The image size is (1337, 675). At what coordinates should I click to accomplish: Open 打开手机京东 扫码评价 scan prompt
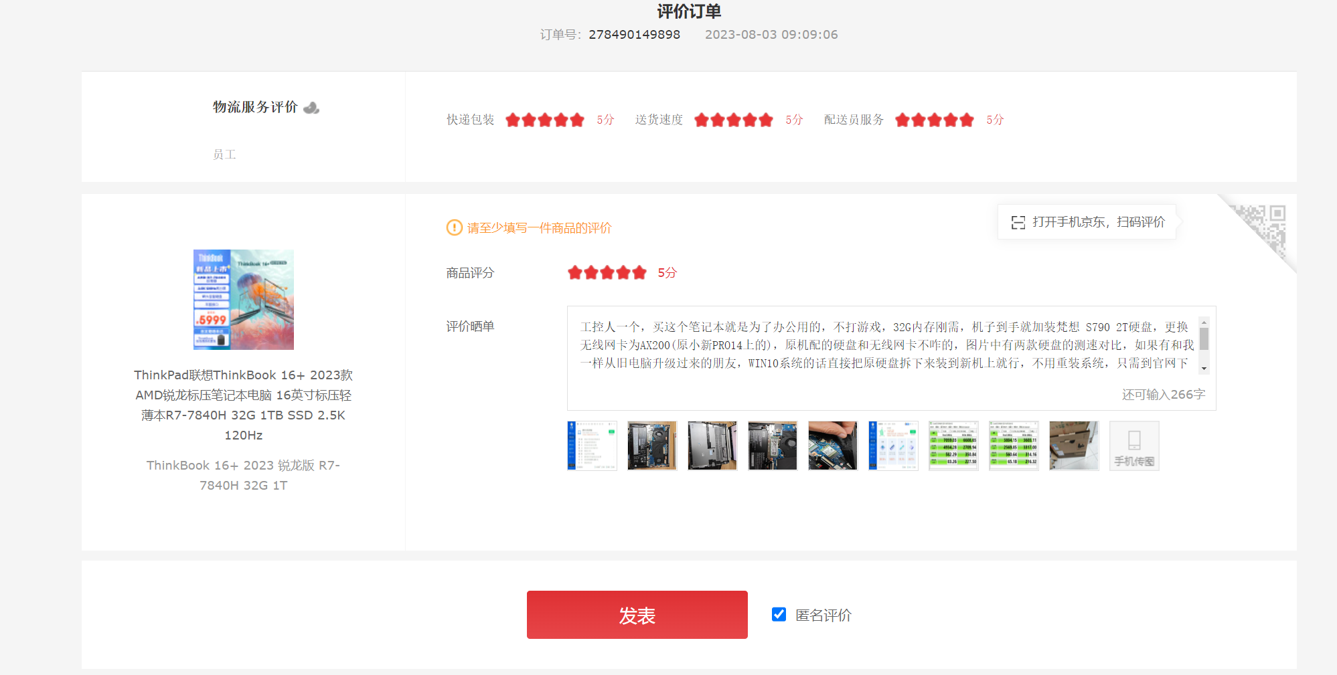(x=1087, y=222)
